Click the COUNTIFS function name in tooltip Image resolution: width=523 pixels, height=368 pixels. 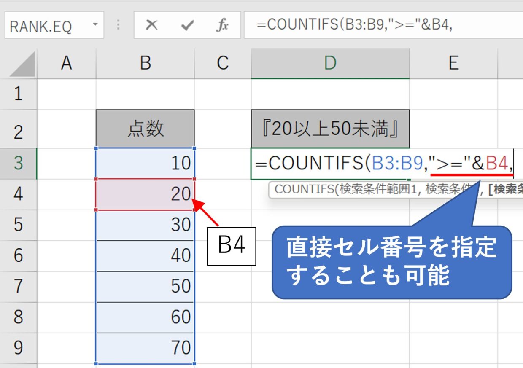304,189
